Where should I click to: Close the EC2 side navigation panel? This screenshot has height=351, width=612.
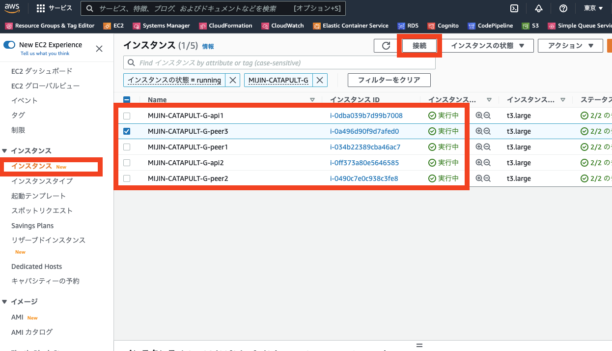point(99,49)
